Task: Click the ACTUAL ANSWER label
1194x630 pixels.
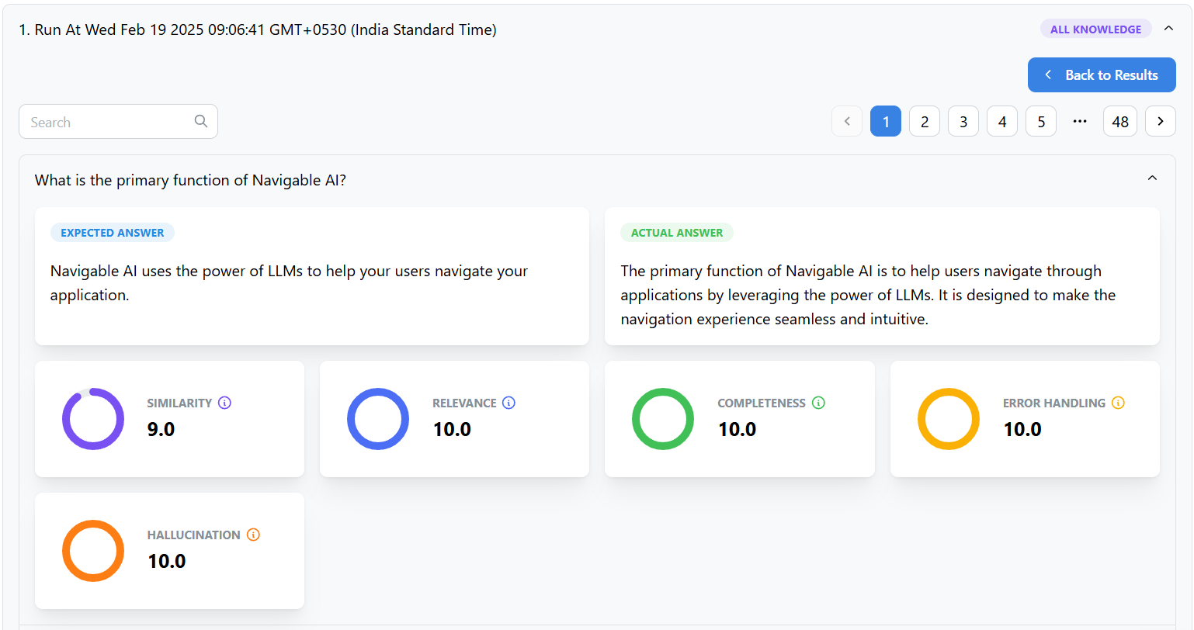Action: click(x=677, y=233)
